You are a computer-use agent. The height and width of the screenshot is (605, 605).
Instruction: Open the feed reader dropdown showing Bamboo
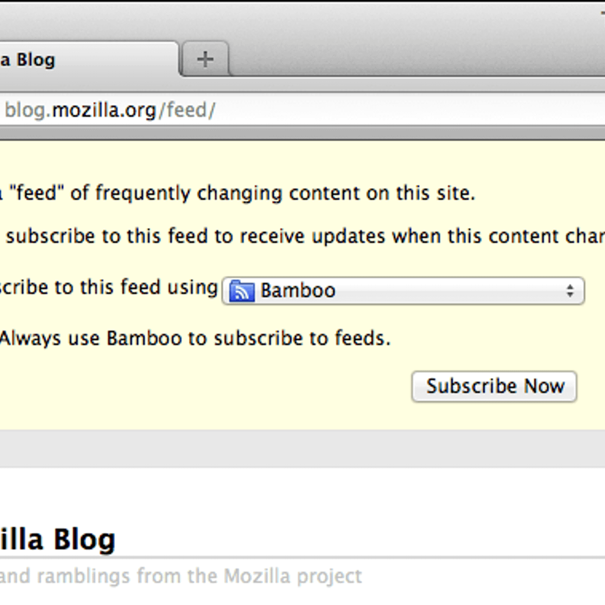(x=403, y=291)
